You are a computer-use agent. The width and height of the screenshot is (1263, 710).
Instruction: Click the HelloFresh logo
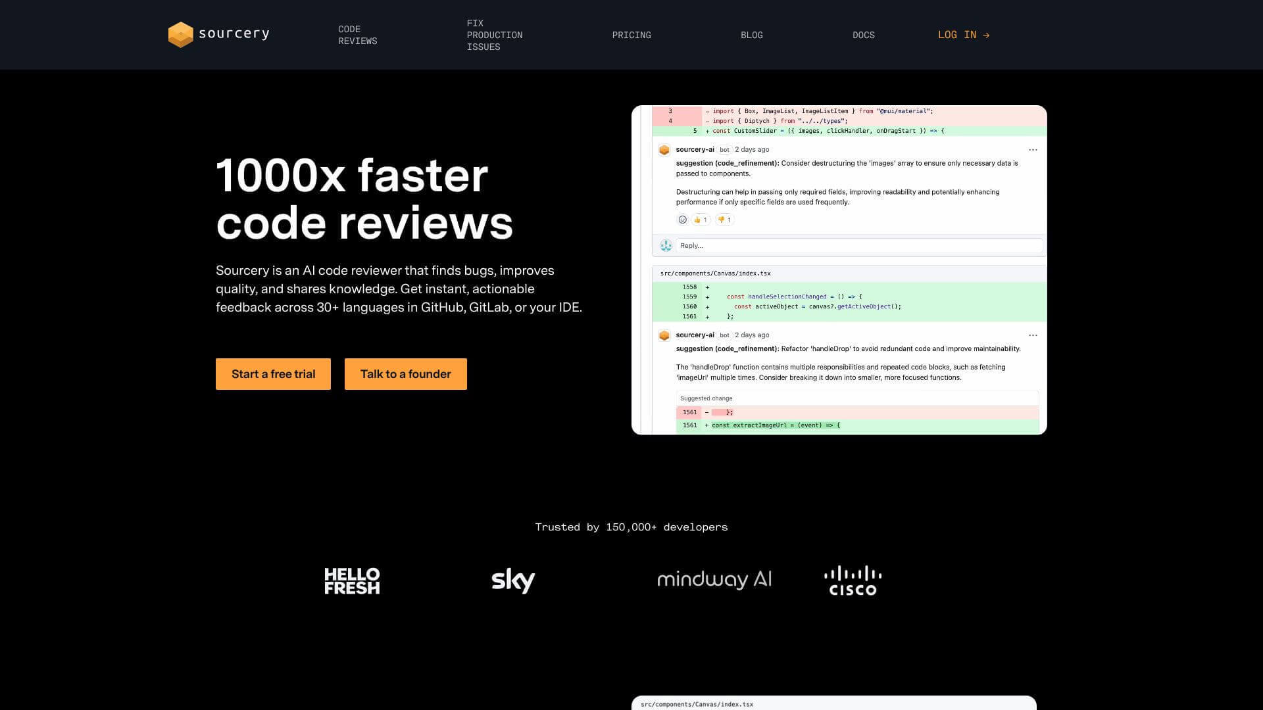pos(352,580)
